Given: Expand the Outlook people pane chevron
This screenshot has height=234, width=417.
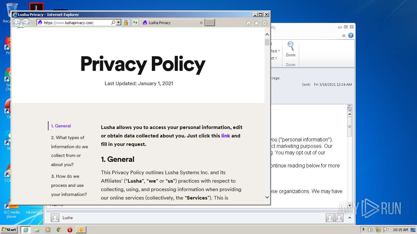Looking at the screenshot, I should click(350, 218).
